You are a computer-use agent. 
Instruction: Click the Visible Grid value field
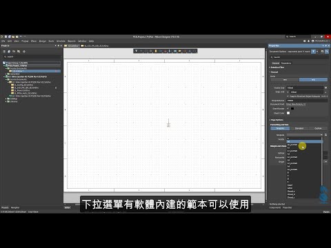click(305, 87)
